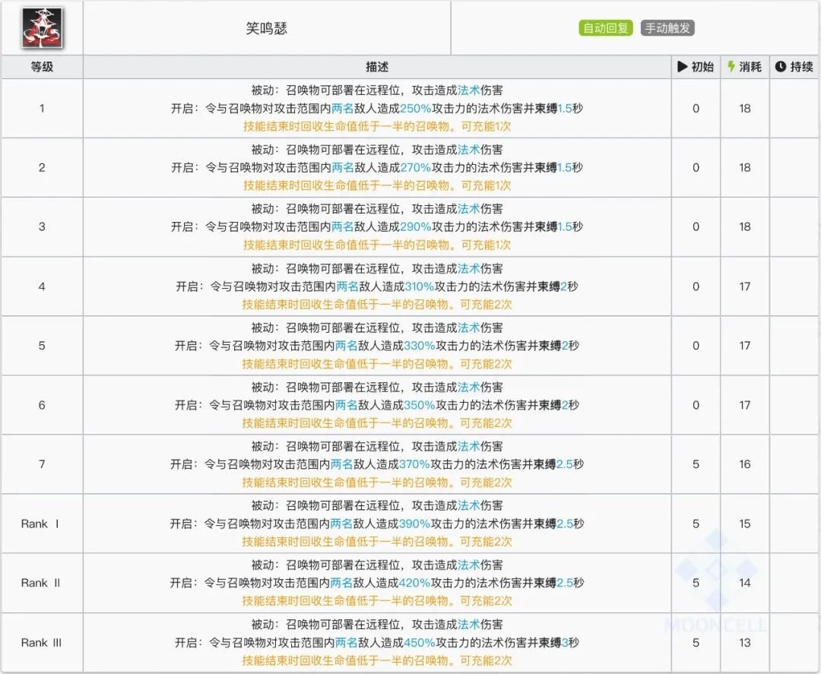Open the blue 法术 link in level 1 row
The height and width of the screenshot is (674, 821).
[x=468, y=90]
